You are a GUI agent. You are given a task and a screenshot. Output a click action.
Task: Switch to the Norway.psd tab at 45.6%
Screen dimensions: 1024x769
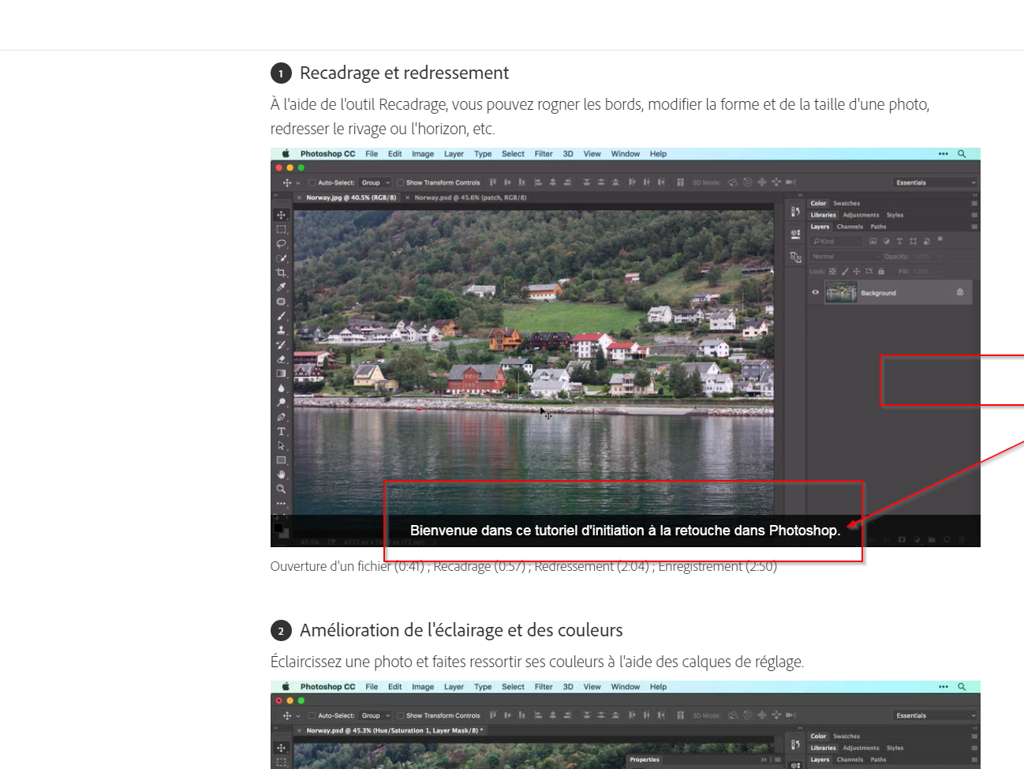(470, 197)
